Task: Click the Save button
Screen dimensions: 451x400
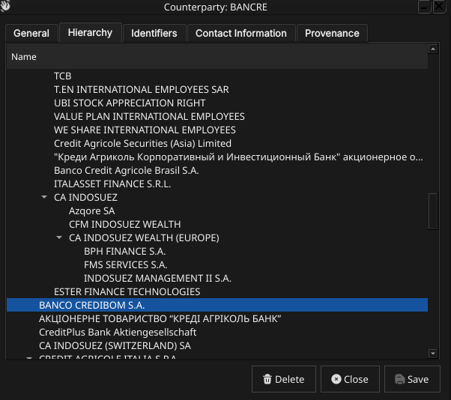Action: (412, 379)
